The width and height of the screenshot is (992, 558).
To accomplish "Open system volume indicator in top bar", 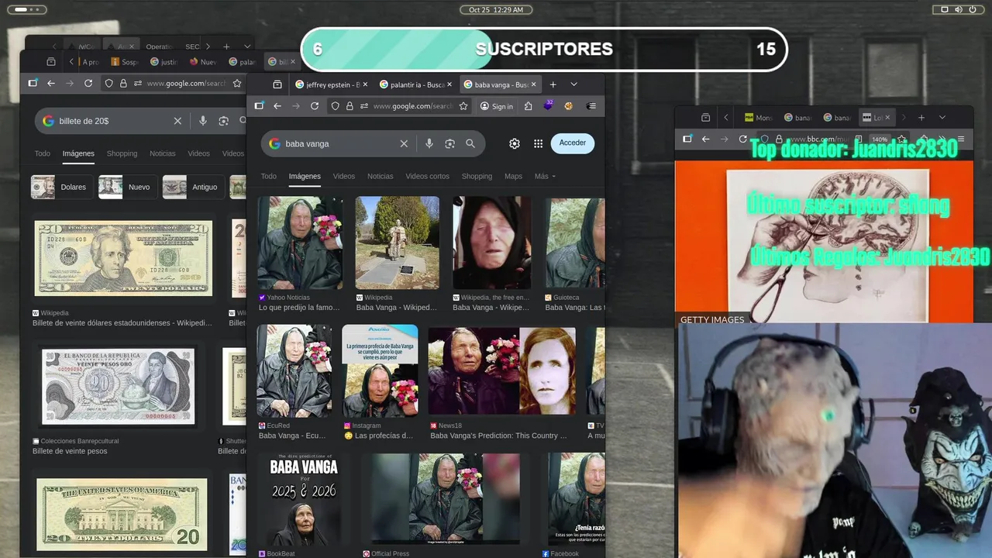I will point(959,9).
